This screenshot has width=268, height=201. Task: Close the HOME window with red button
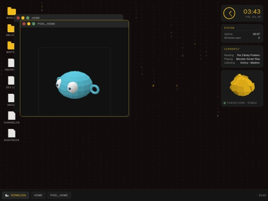18,18
